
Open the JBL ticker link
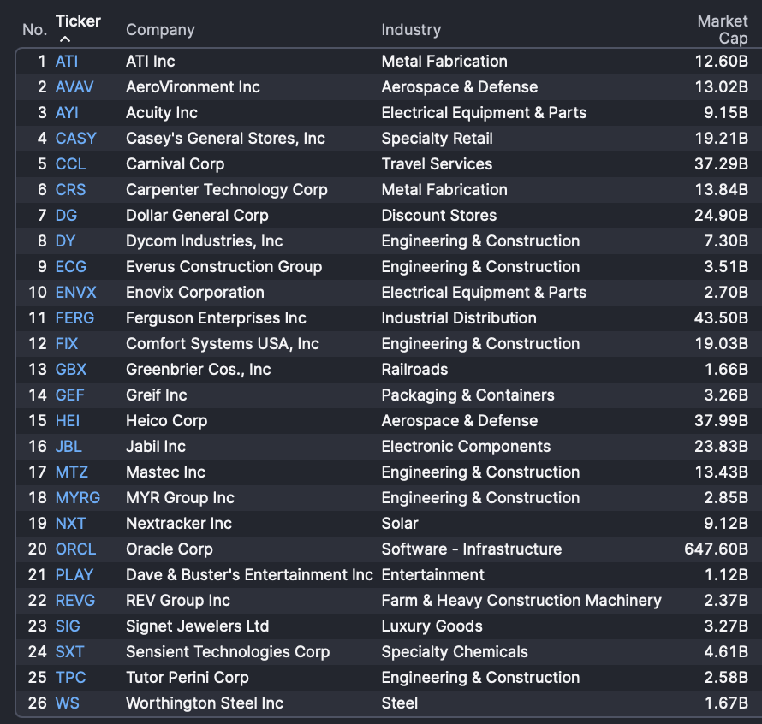click(68, 447)
